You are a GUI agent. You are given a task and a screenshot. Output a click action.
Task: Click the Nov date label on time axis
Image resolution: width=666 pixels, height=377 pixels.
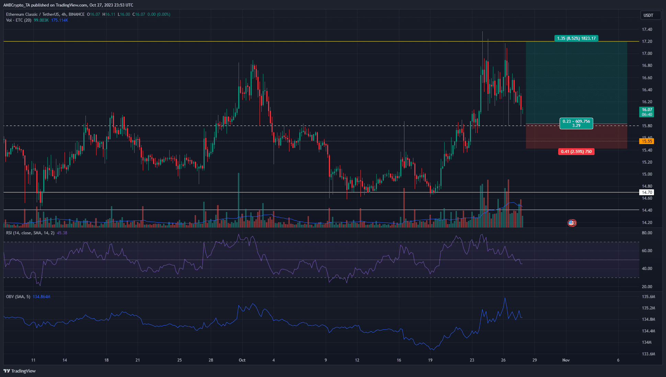point(566,360)
